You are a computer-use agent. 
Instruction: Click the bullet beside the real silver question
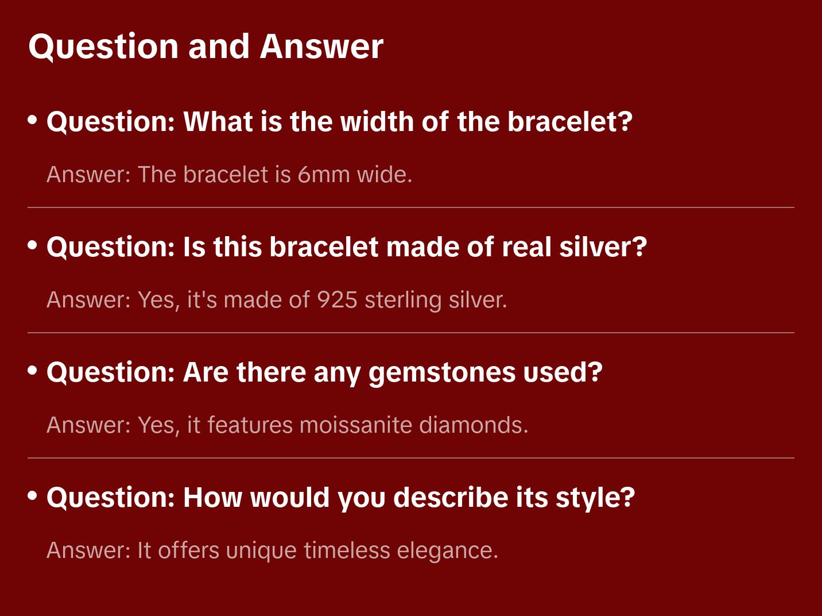tap(33, 245)
